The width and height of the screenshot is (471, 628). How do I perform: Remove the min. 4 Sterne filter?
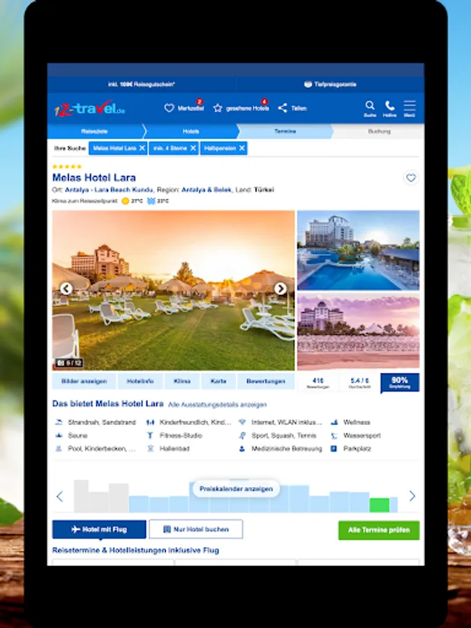[x=193, y=148]
